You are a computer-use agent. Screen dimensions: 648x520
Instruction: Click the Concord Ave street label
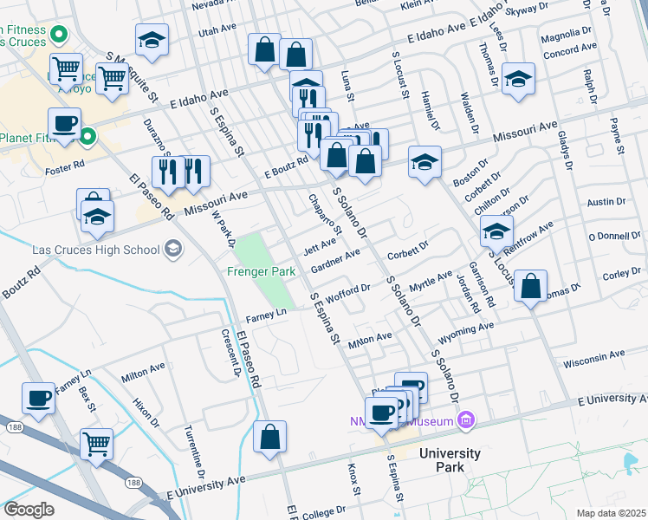570,51
